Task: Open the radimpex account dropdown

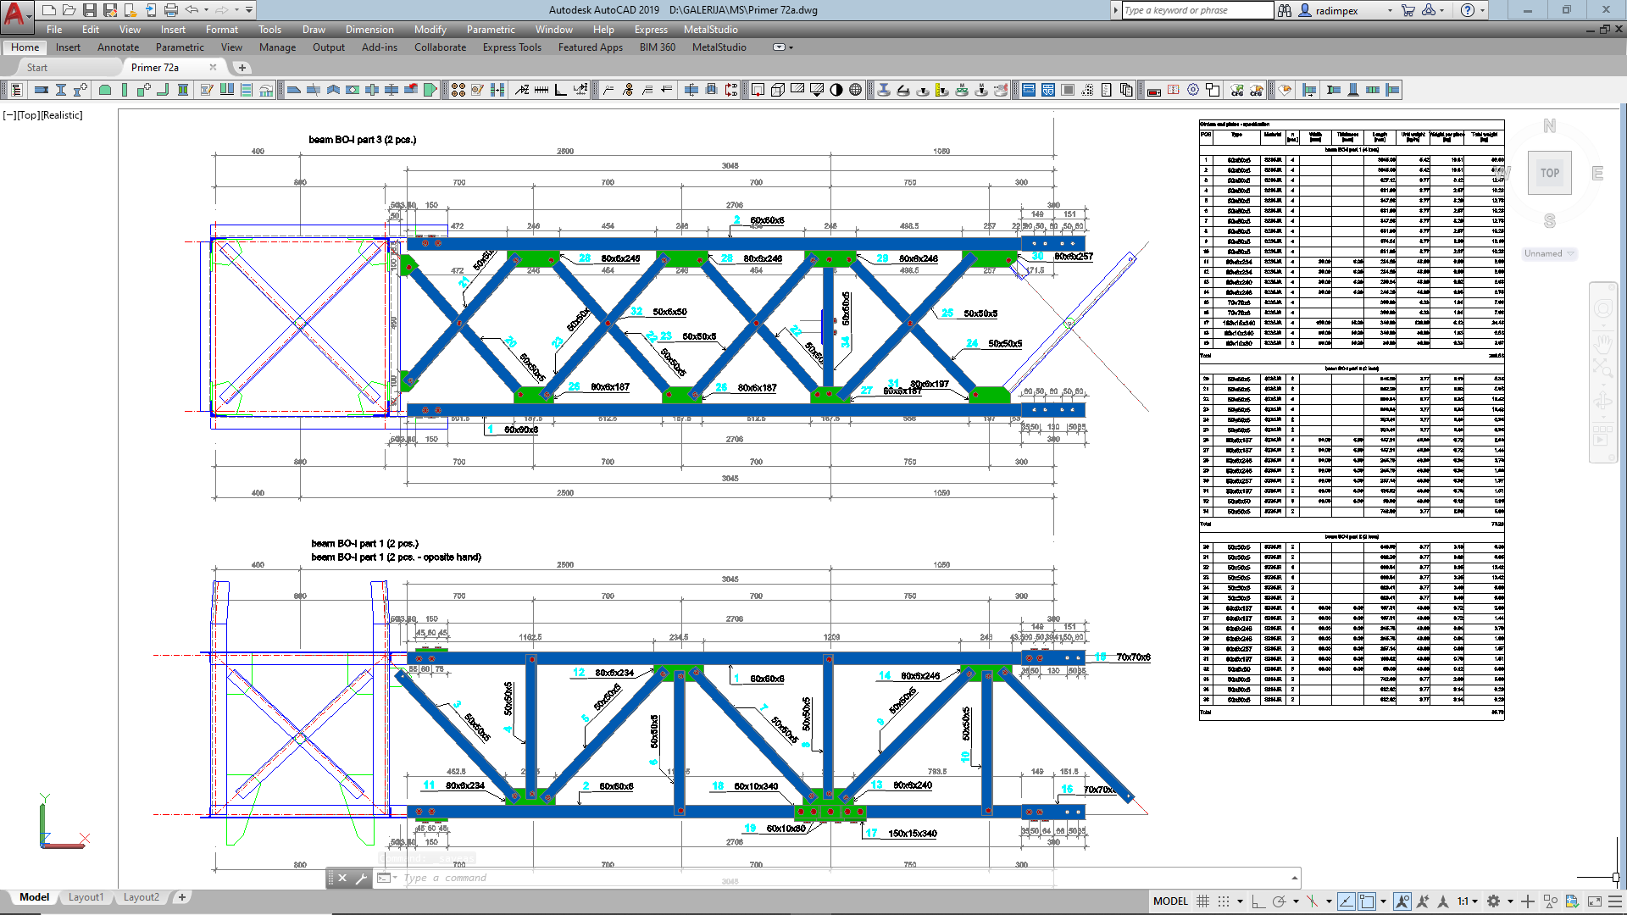Action: (x=1390, y=10)
